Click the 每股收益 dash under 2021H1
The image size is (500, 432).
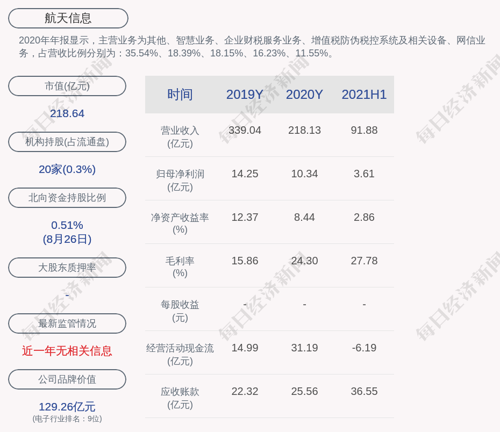364,305
